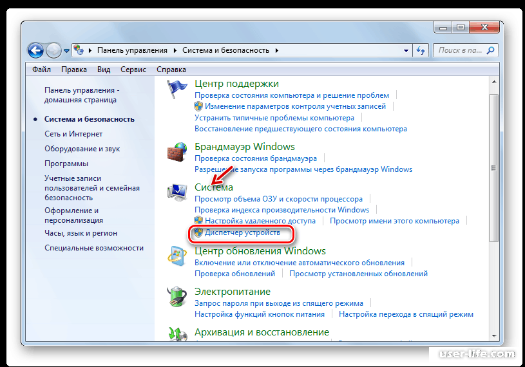
Task: Click Разрешение запуска программы через брандмауэр
Action: [303, 169]
